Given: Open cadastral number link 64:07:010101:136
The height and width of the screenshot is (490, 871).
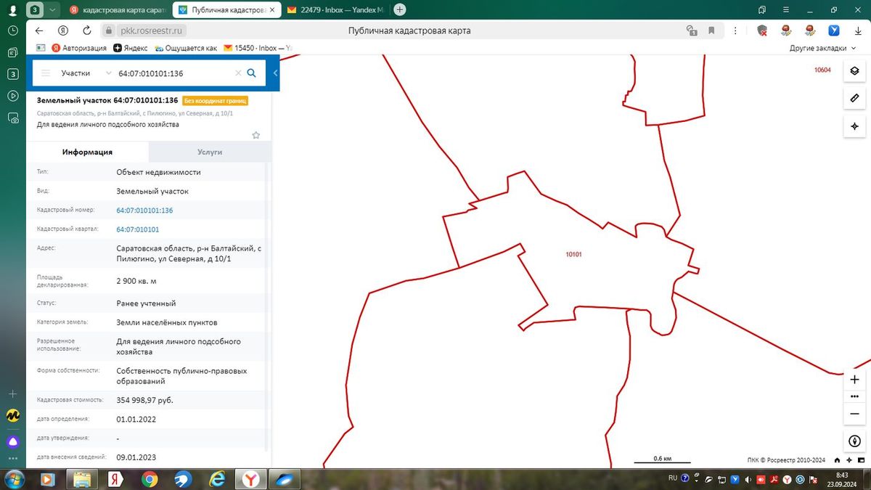Looking at the screenshot, I should coord(144,211).
